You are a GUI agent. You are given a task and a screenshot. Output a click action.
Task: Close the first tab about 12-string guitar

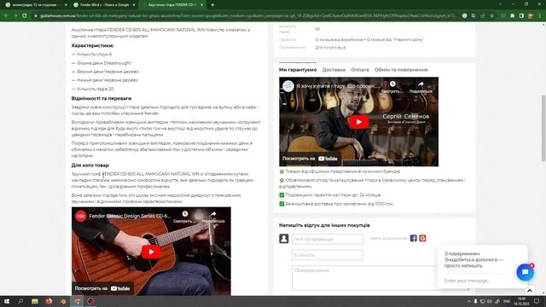(x=66, y=5)
